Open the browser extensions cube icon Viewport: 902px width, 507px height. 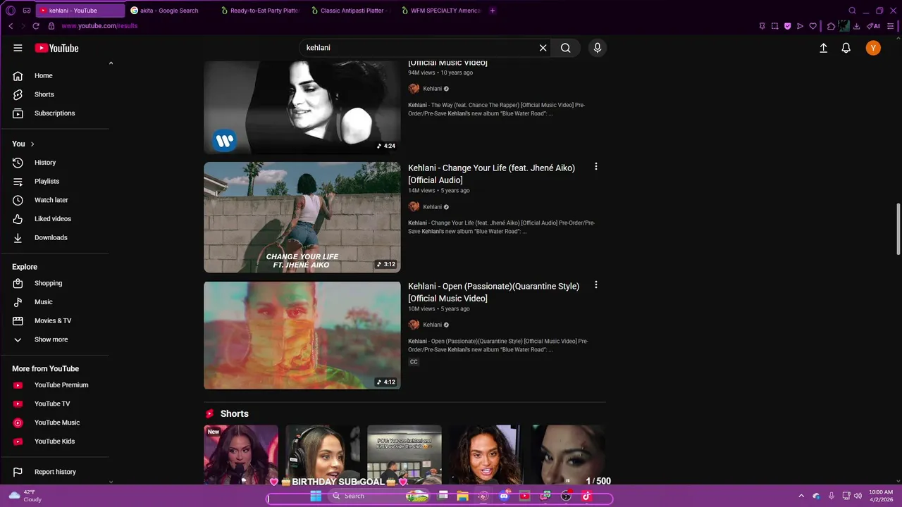[x=831, y=26]
